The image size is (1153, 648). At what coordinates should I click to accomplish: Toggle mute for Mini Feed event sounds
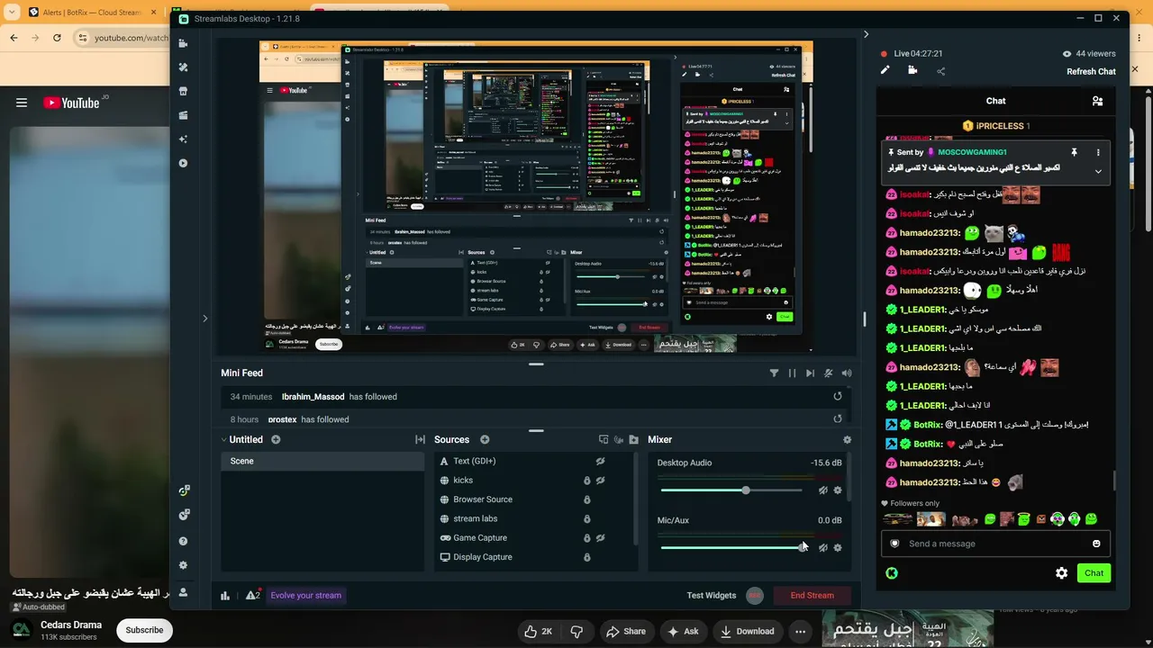[847, 373]
